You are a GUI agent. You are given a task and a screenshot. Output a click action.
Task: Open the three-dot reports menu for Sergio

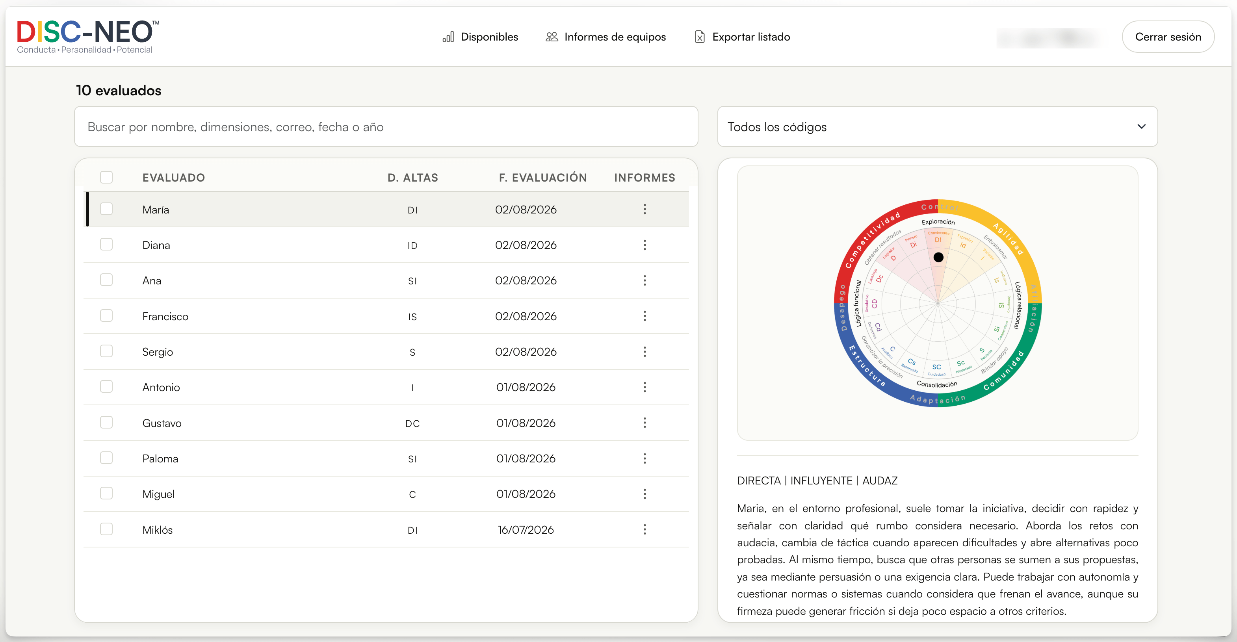645,351
